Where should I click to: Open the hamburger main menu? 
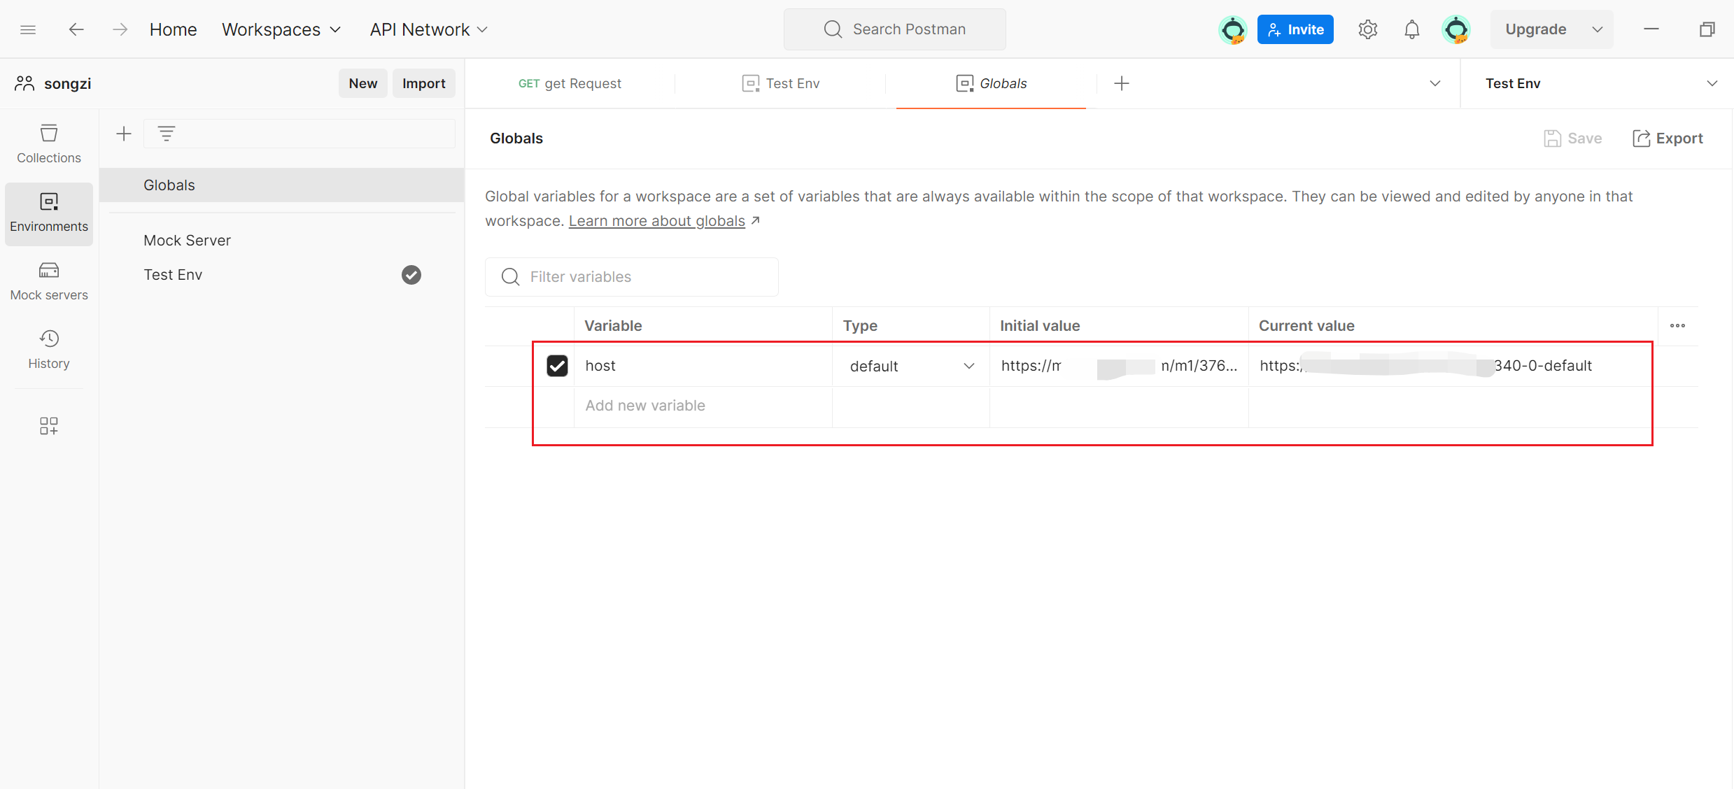[28, 29]
